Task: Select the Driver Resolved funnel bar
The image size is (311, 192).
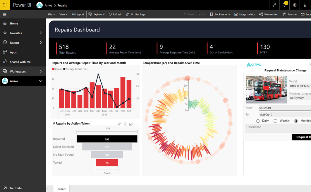Action: pyautogui.click(x=107, y=147)
